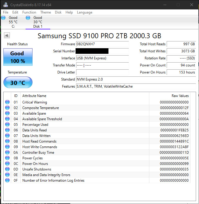Select raw value 00000000012F for Composite Temperature

click(x=174, y=108)
